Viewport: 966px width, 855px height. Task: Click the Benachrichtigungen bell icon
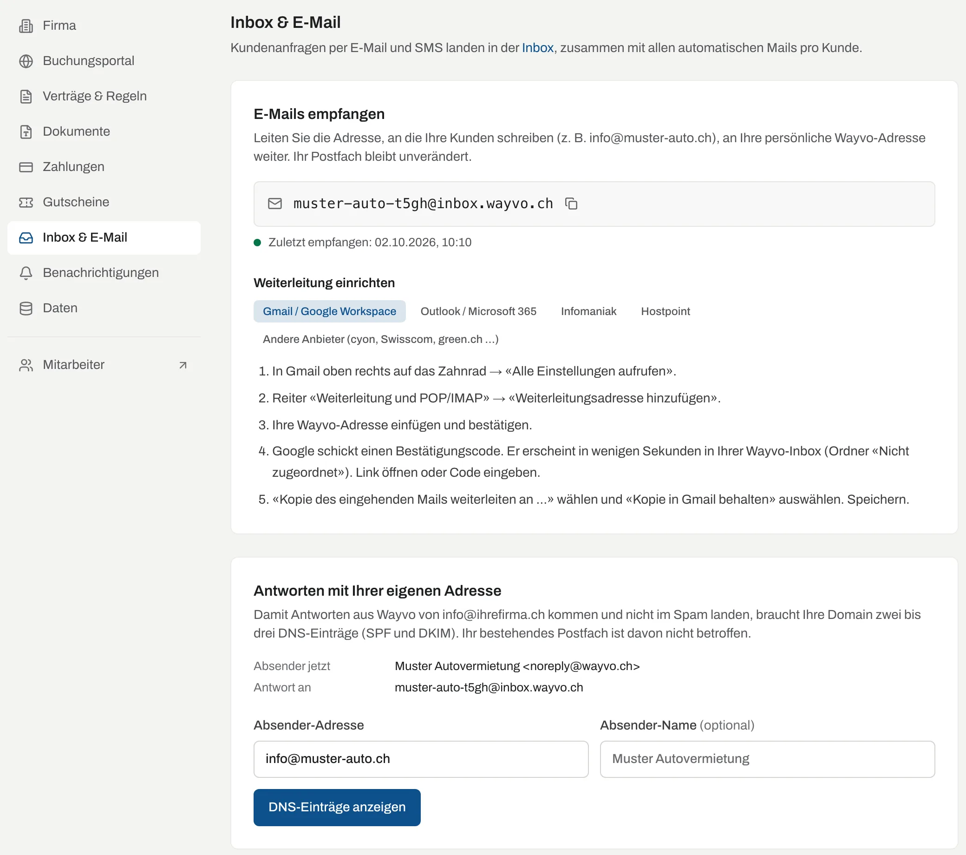26,273
